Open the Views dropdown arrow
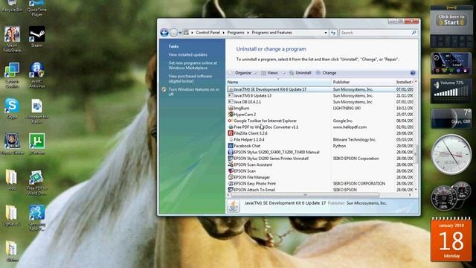Image resolution: width=476 pixels, height=268 pixels. point(284,73)
